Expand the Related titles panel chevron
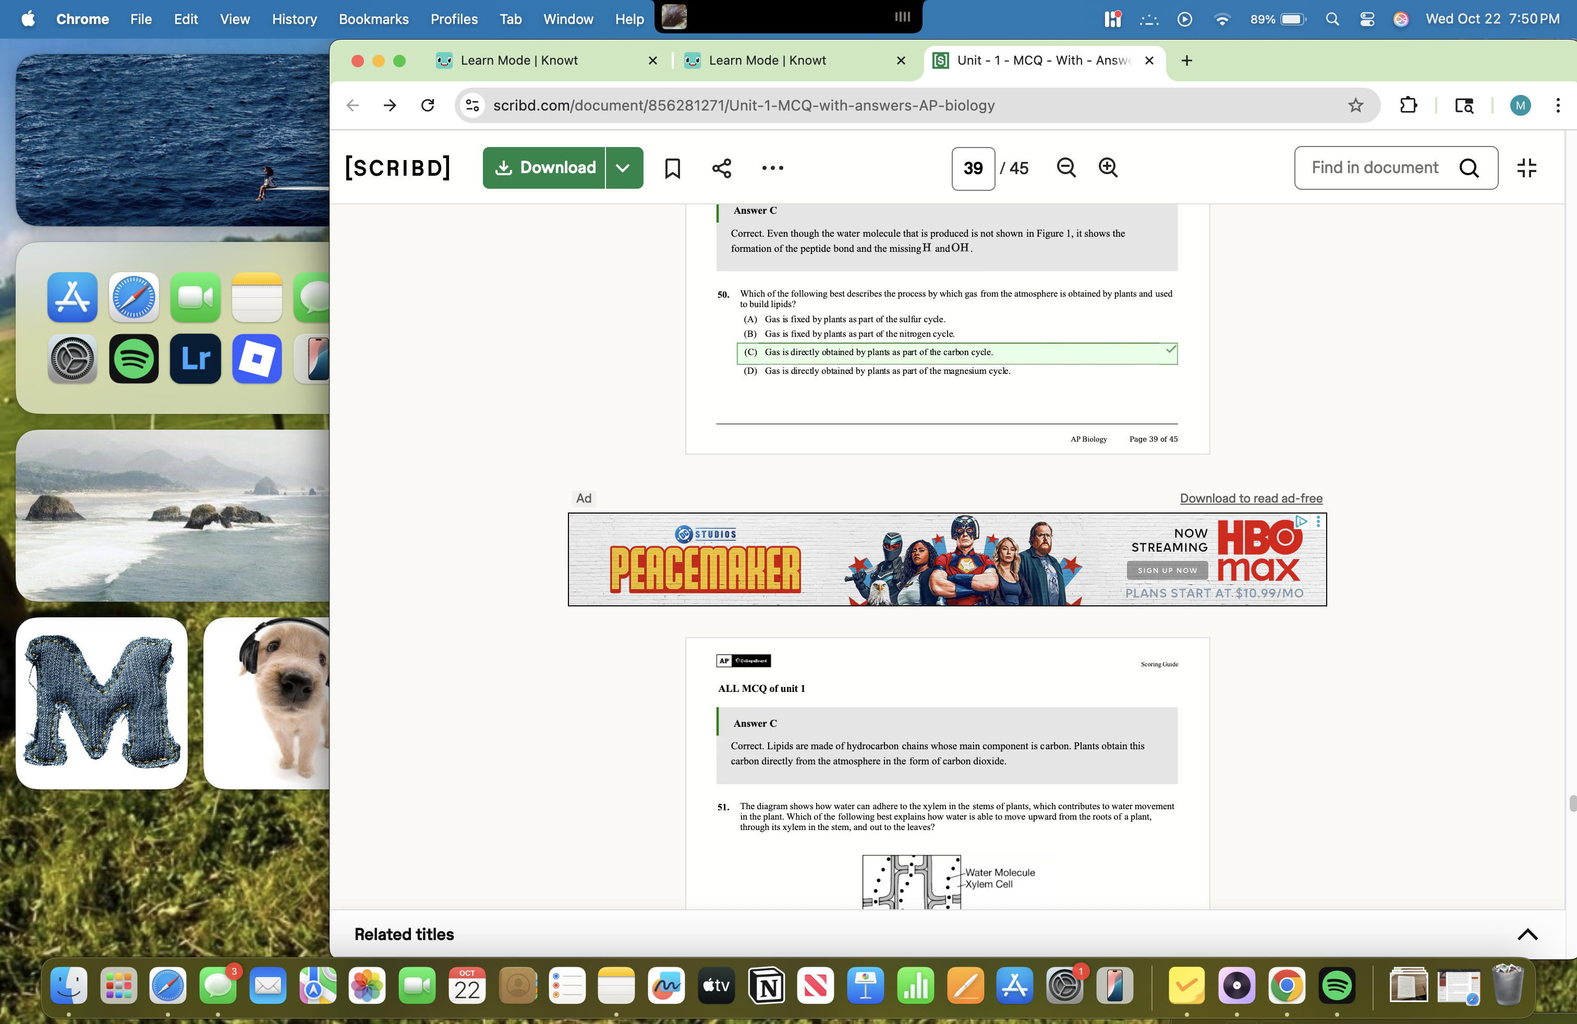This screenshot has height=1024, width=1577. click(x=1527, y=934)
